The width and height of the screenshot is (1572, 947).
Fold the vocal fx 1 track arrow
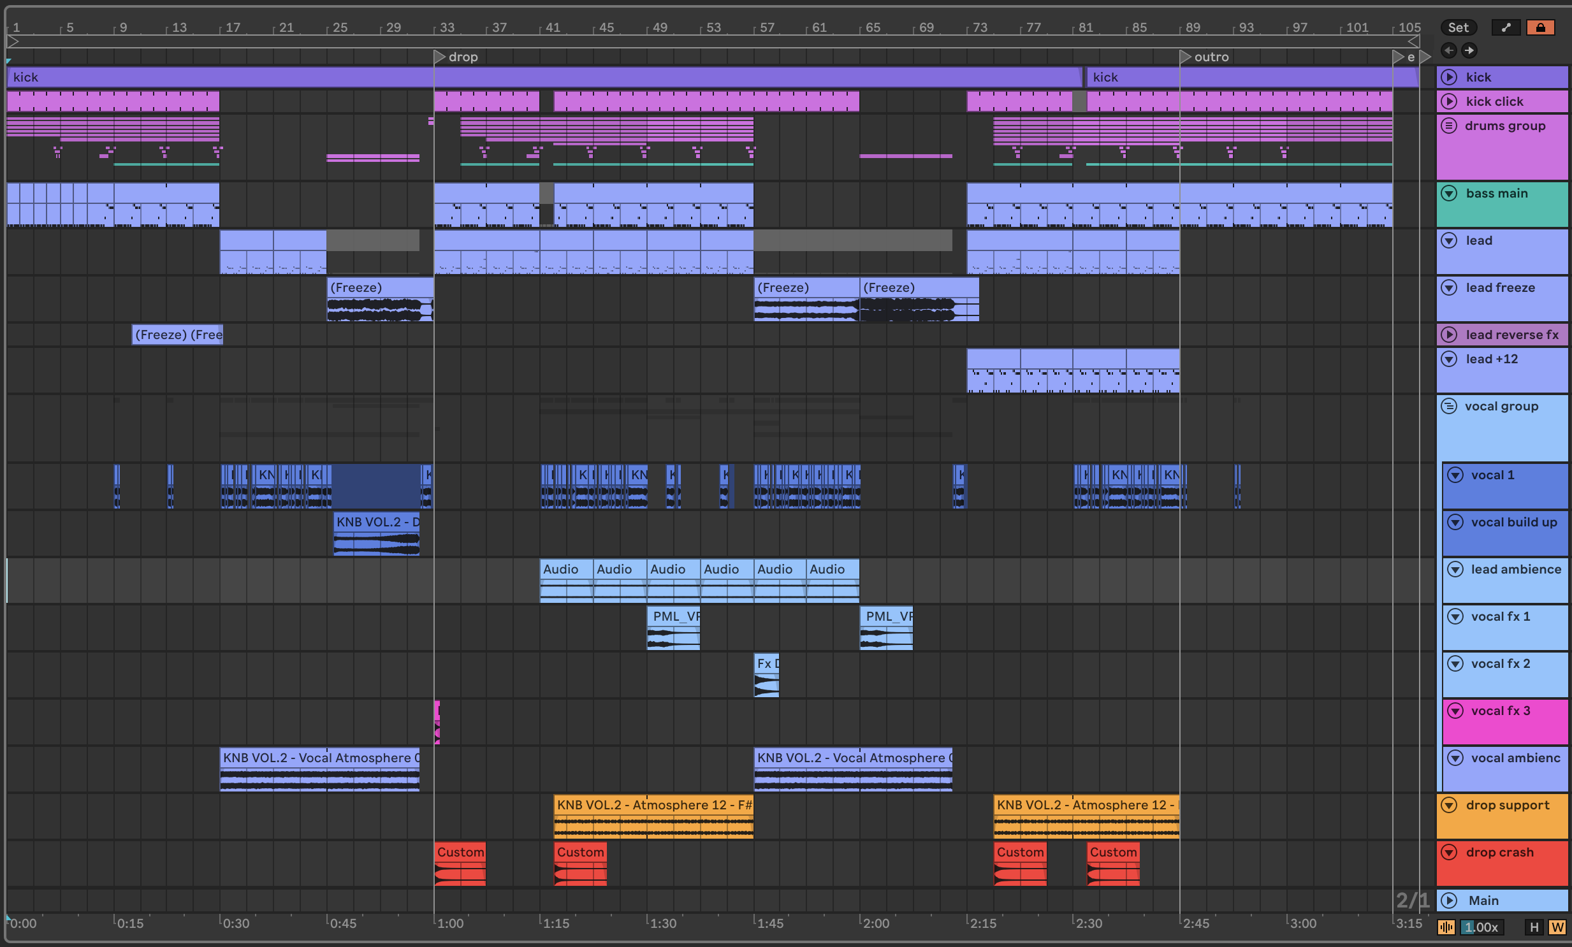(x=1455, y=617)
